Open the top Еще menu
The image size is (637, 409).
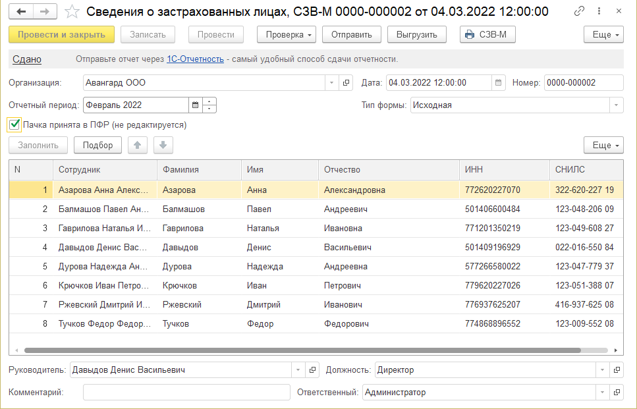click(x=603, y=34)
